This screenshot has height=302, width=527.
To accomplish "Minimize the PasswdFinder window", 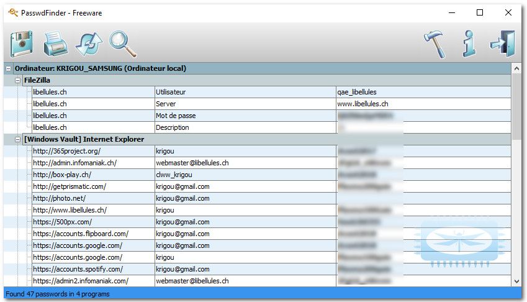I will (452, 12).
